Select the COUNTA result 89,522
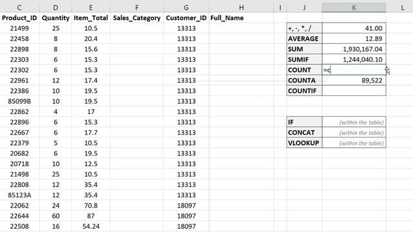 point(354,81)
